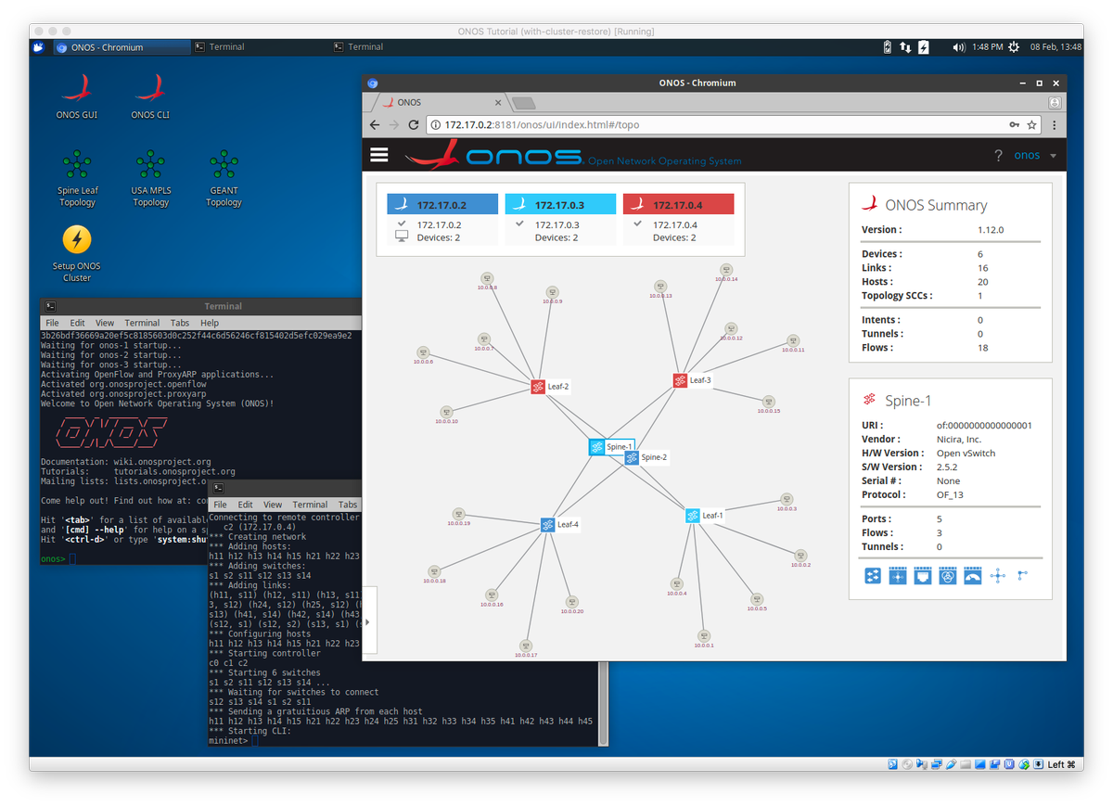The height and width of the screenshot is (806, 1113).
Task: Click the show meter view icon for Spine-1
Action: (x=973, y=576)
